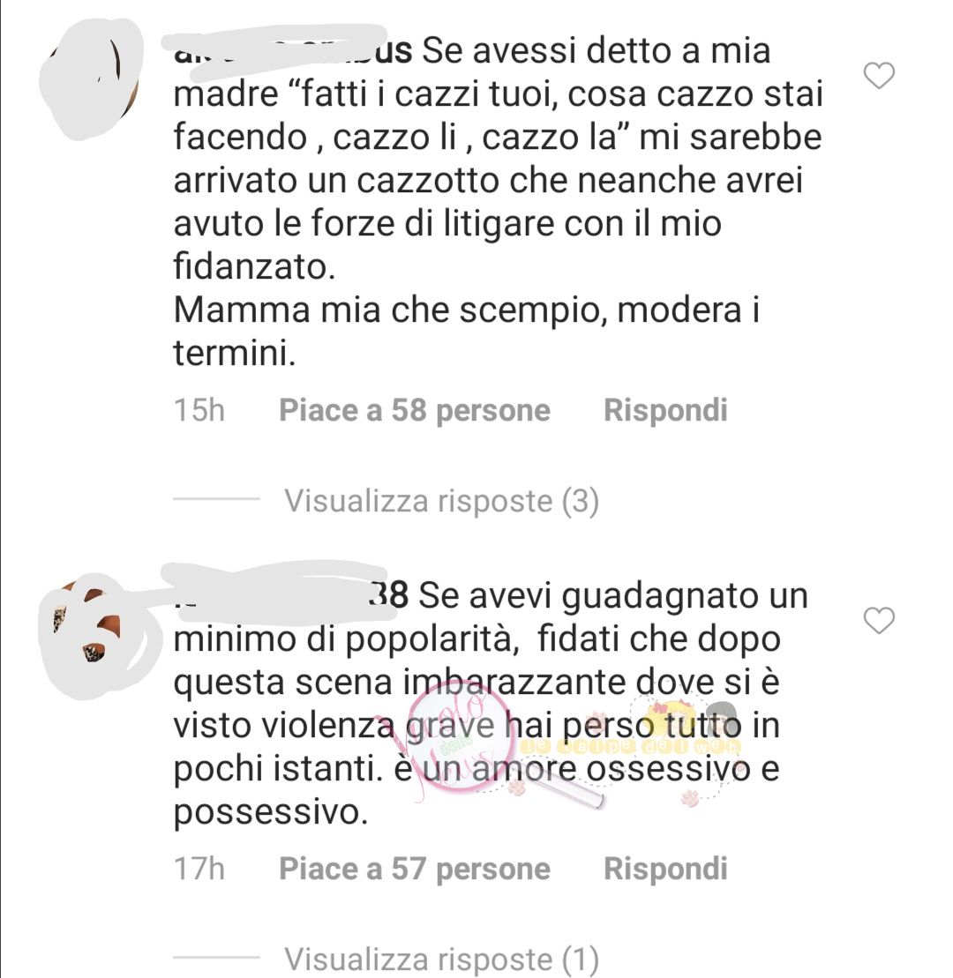Screen dimensions: 953x978
Task: Like the comment about "amore ossessivo e possessivo"
Action: 880,621
